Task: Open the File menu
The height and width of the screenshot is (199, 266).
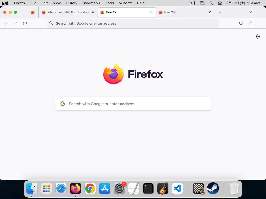Action: (34, 3)
